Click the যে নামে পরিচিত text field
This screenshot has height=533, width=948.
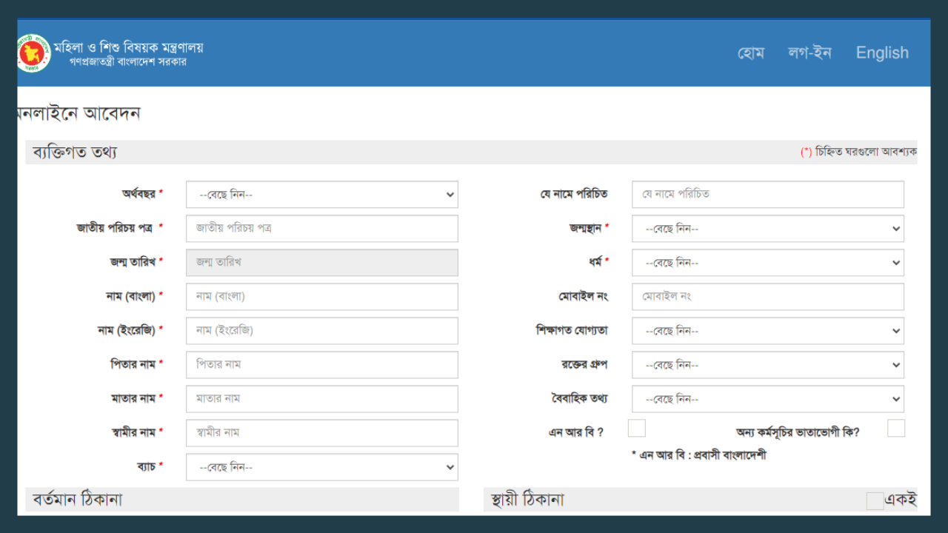(767, 195)
